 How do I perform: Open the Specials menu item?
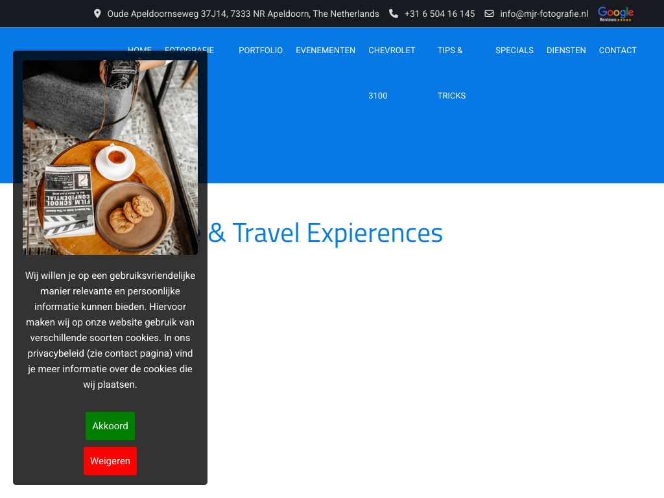point(514,51)
